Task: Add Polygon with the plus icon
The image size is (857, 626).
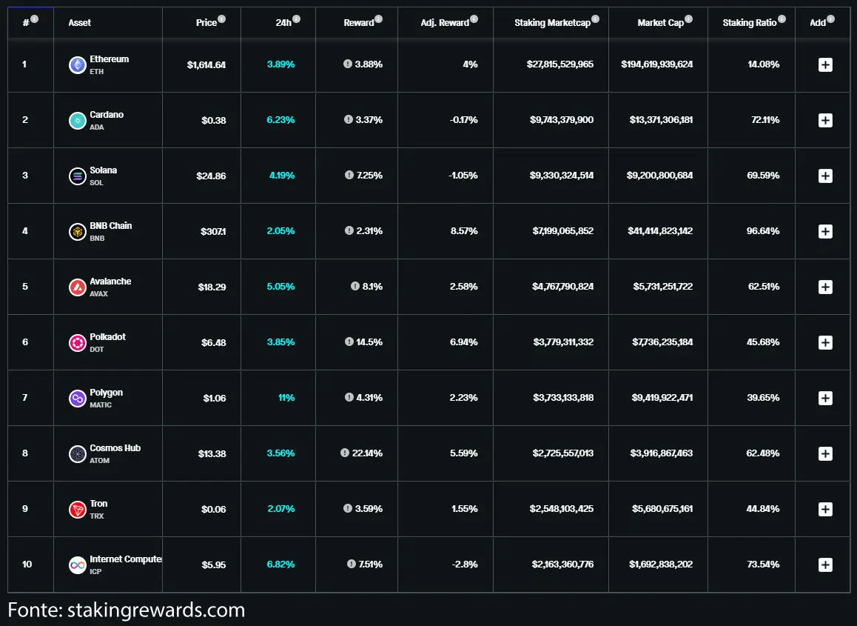Action: [825, 398]
